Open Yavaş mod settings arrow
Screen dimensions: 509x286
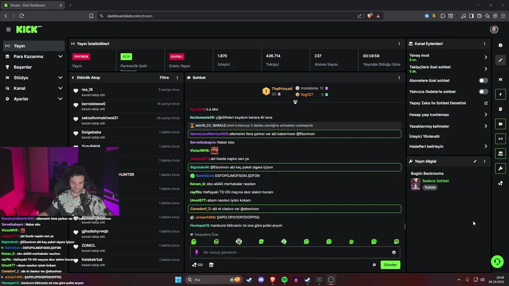point(486,57)
